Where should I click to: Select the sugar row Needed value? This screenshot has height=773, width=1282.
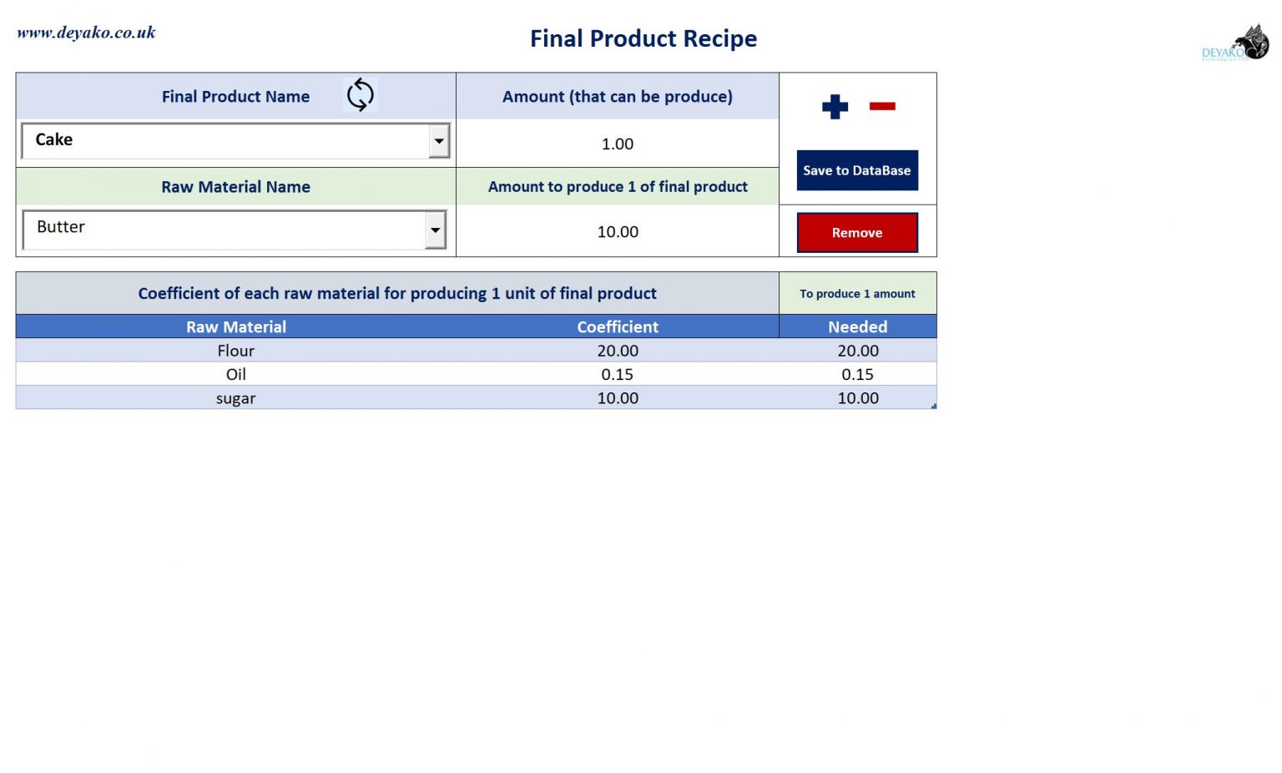click(857, 398)
